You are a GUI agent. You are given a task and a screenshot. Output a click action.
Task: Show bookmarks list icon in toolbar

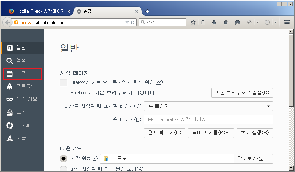point(203,22)
